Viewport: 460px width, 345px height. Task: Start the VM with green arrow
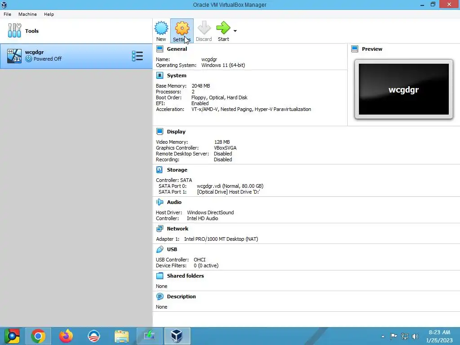pos(223,28)
